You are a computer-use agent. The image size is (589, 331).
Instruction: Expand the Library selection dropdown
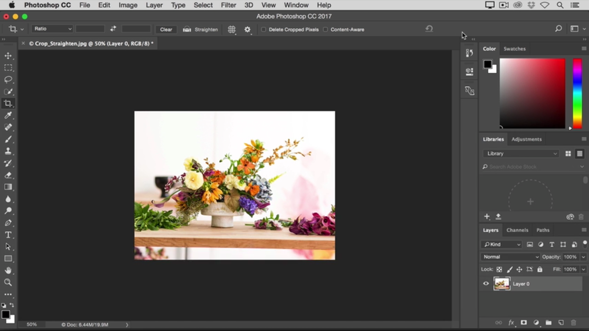tap(521, 154)
